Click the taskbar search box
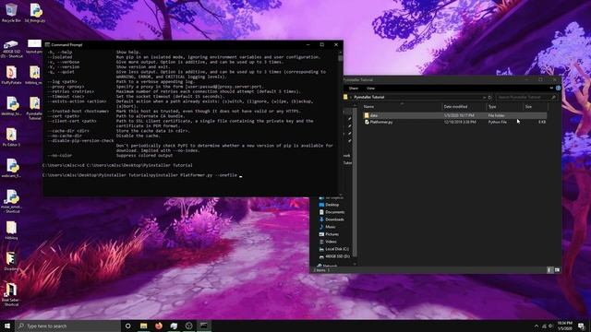Screen dimensions: 591x332 click(x=67, y=326)
